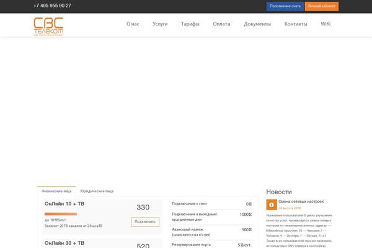Click the orange info icon in Новости
The width and height of the screenshot is (372, 248).
pyautogui.click(x=272, y=205)
